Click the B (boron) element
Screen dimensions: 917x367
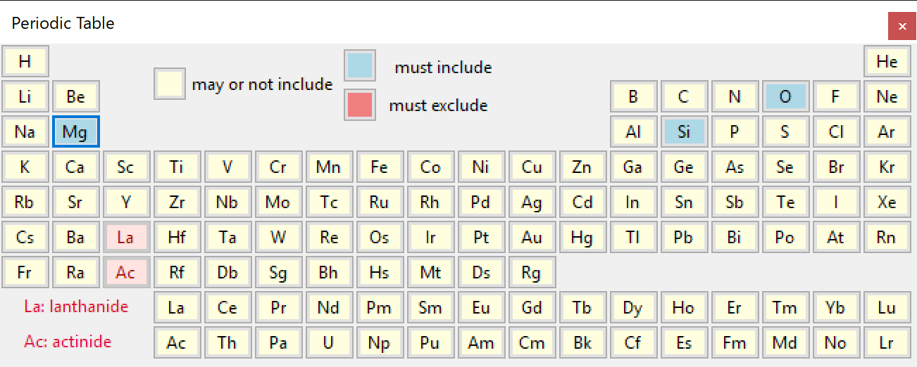[633, 96]
